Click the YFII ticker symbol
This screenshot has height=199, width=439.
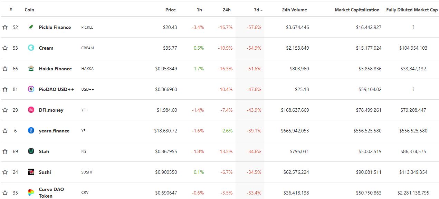click(x=85, y=110)
